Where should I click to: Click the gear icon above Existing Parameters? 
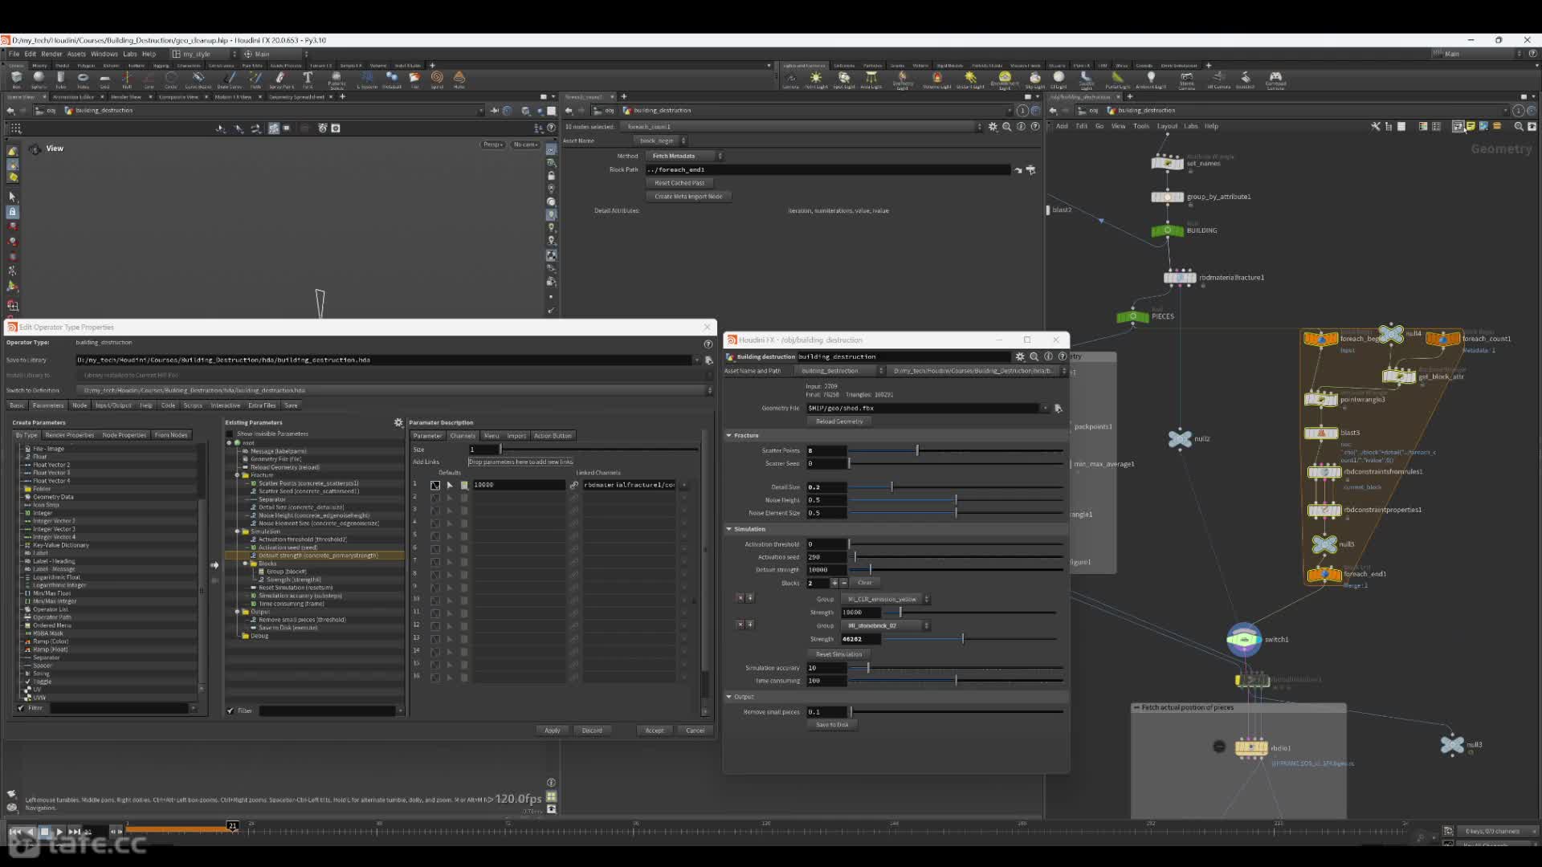pos(398,422)
